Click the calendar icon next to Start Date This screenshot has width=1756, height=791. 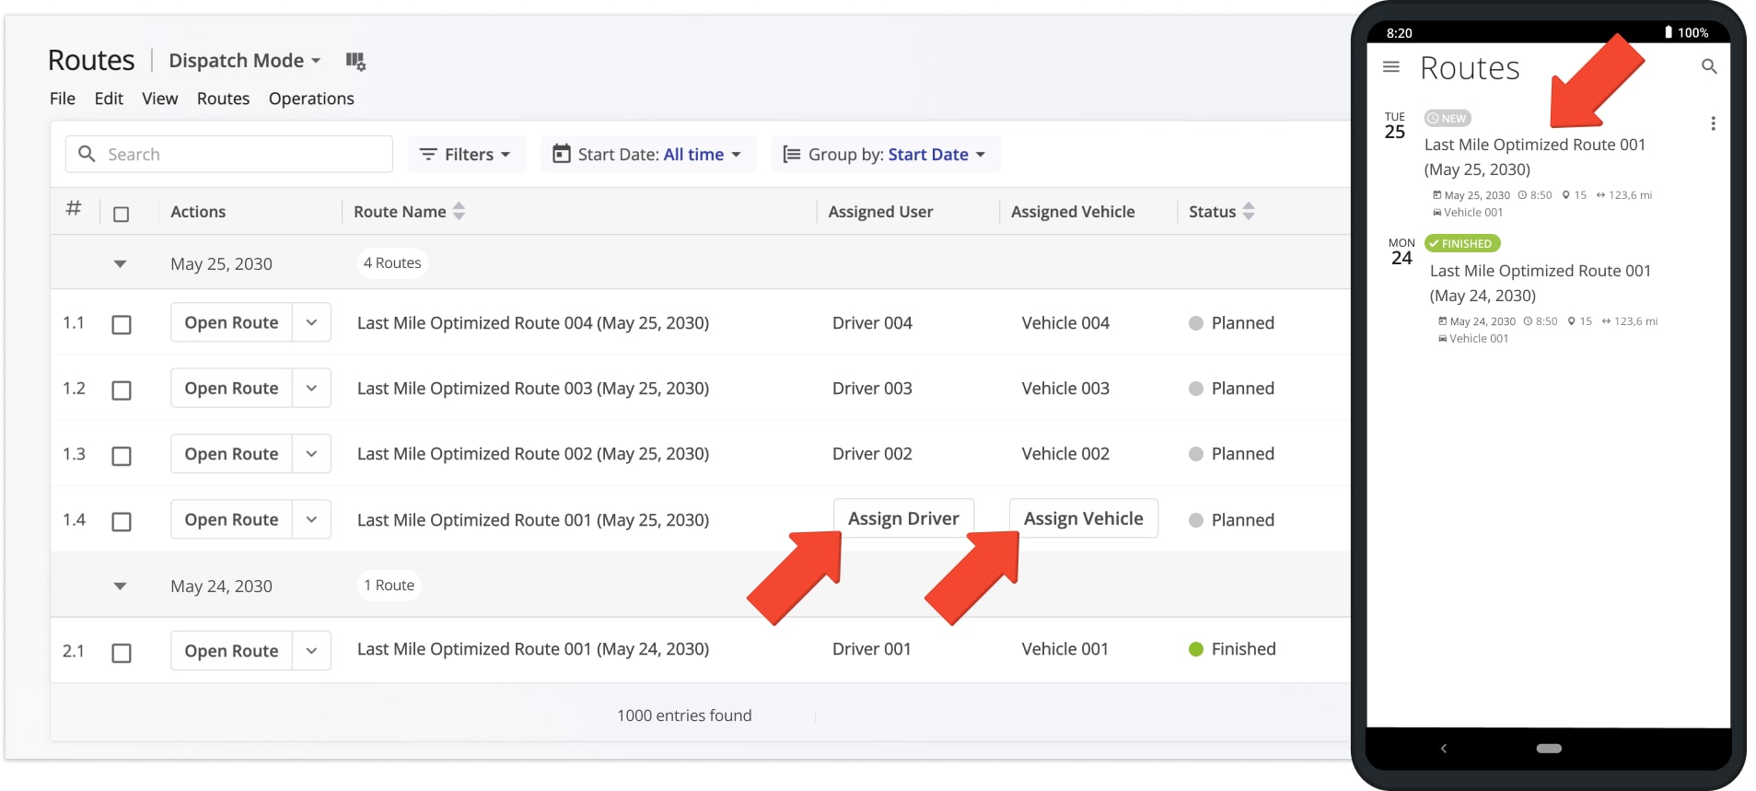(561, 154)
